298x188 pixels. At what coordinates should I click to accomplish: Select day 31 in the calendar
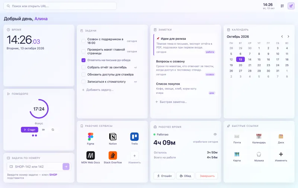pyautogui.click(x=278, y=71)
